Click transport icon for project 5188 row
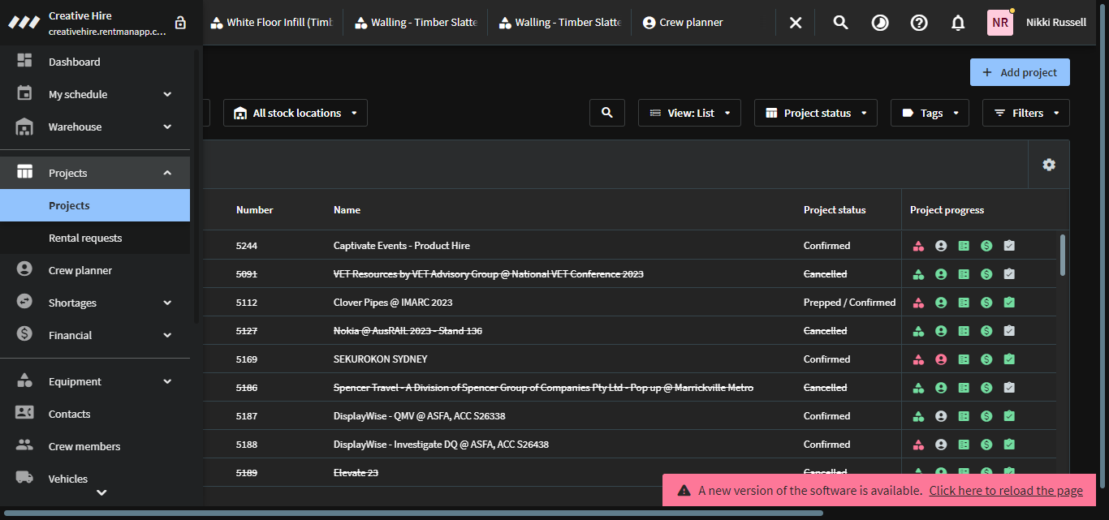 pos(964,445)
